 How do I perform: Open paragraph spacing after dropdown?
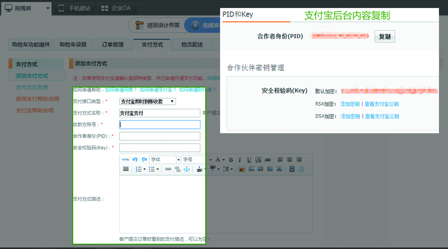pyautogui.click(x=218, y=169)
